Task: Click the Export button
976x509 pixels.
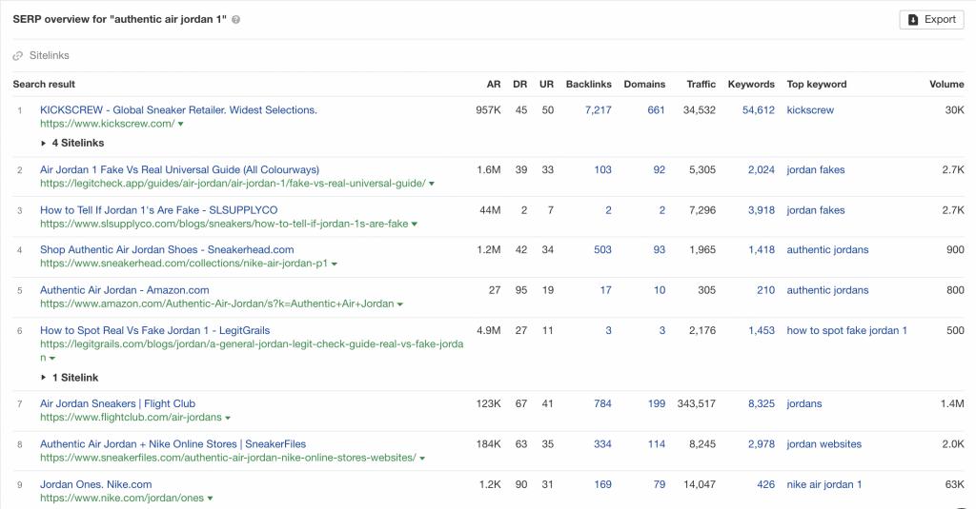Action: tap(931, 19)
